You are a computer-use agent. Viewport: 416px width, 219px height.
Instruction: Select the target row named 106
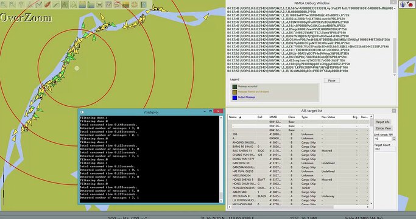point(298,134)
